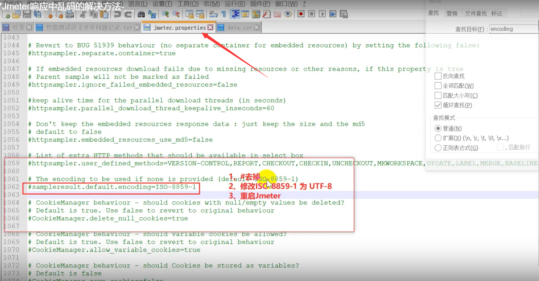Select the 扩展(X) search mode radio
Image resolution: width=539 pixels, height=281 pixels.
438,138
